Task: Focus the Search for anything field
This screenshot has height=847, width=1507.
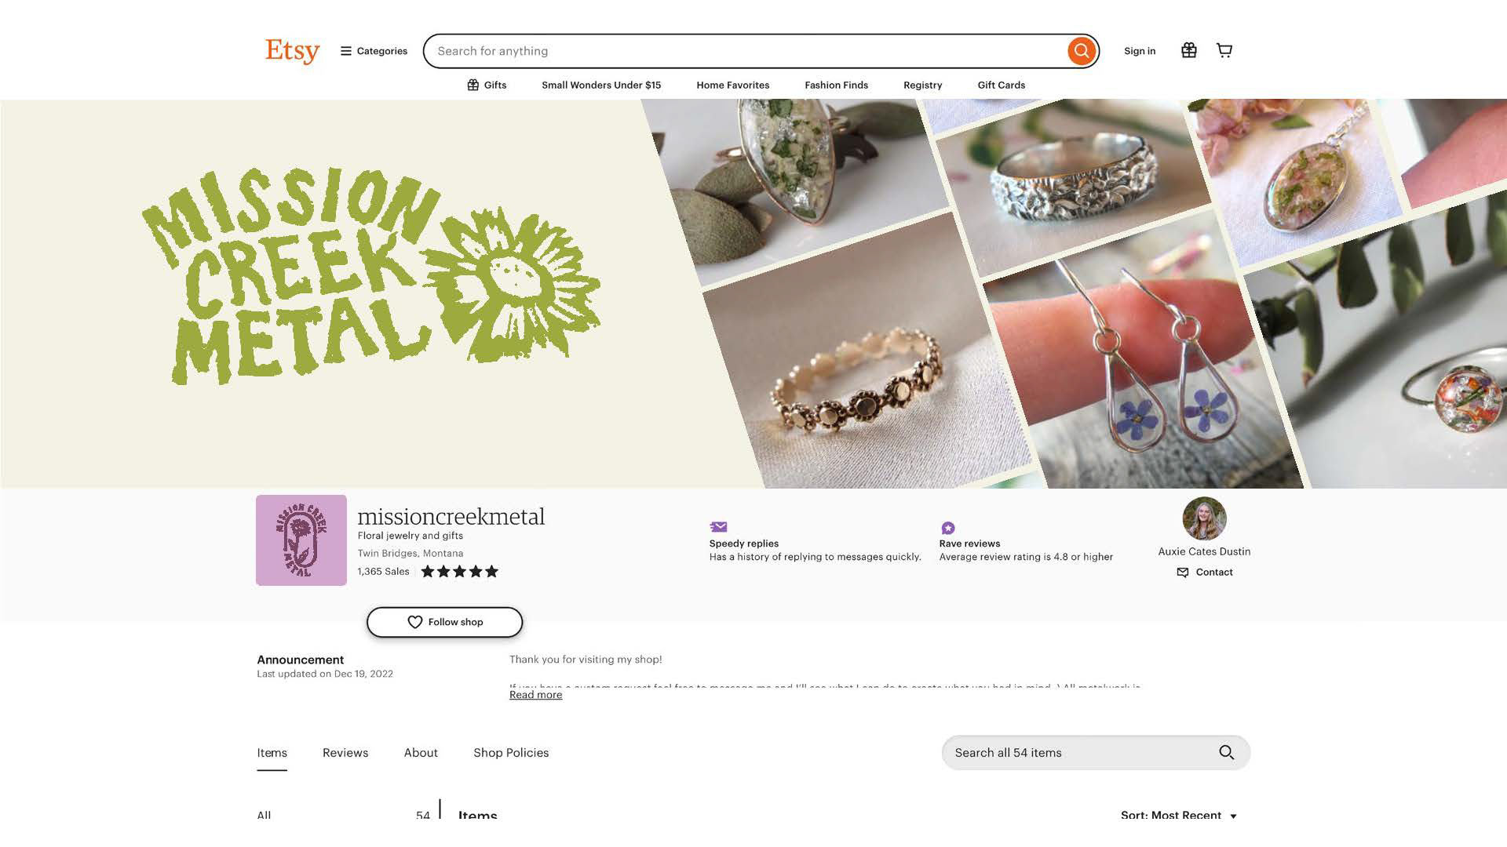Action: coord(746,51)
